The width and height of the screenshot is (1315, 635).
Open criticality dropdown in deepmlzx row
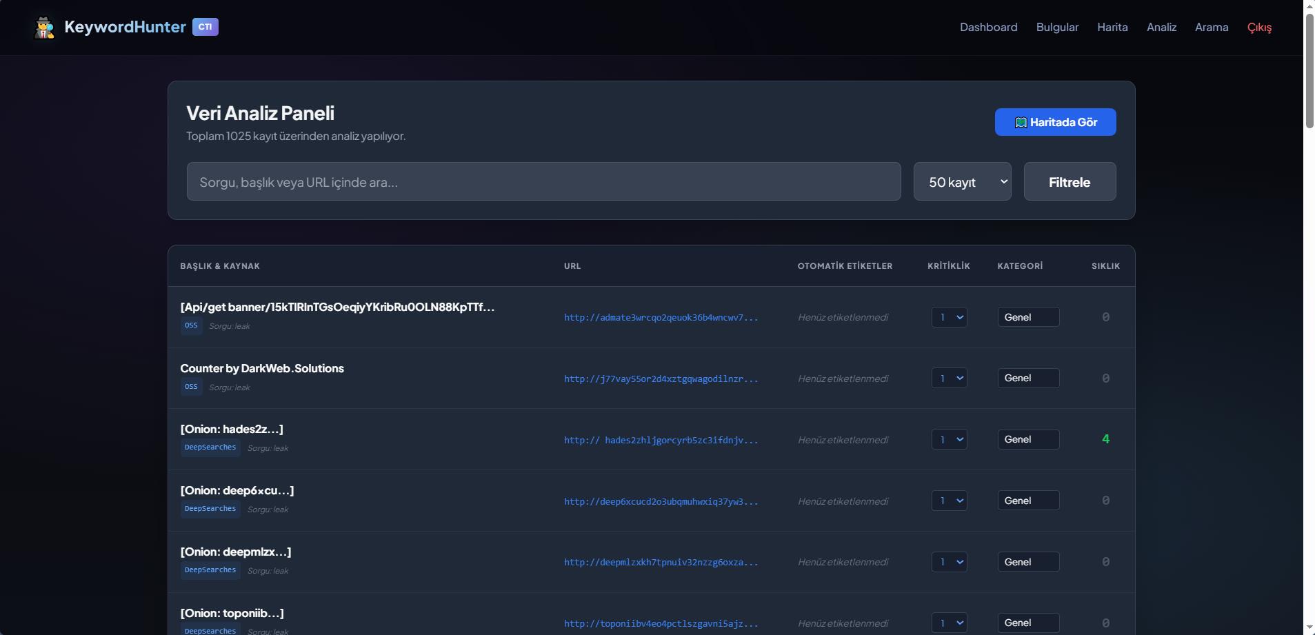pos(949,562)
